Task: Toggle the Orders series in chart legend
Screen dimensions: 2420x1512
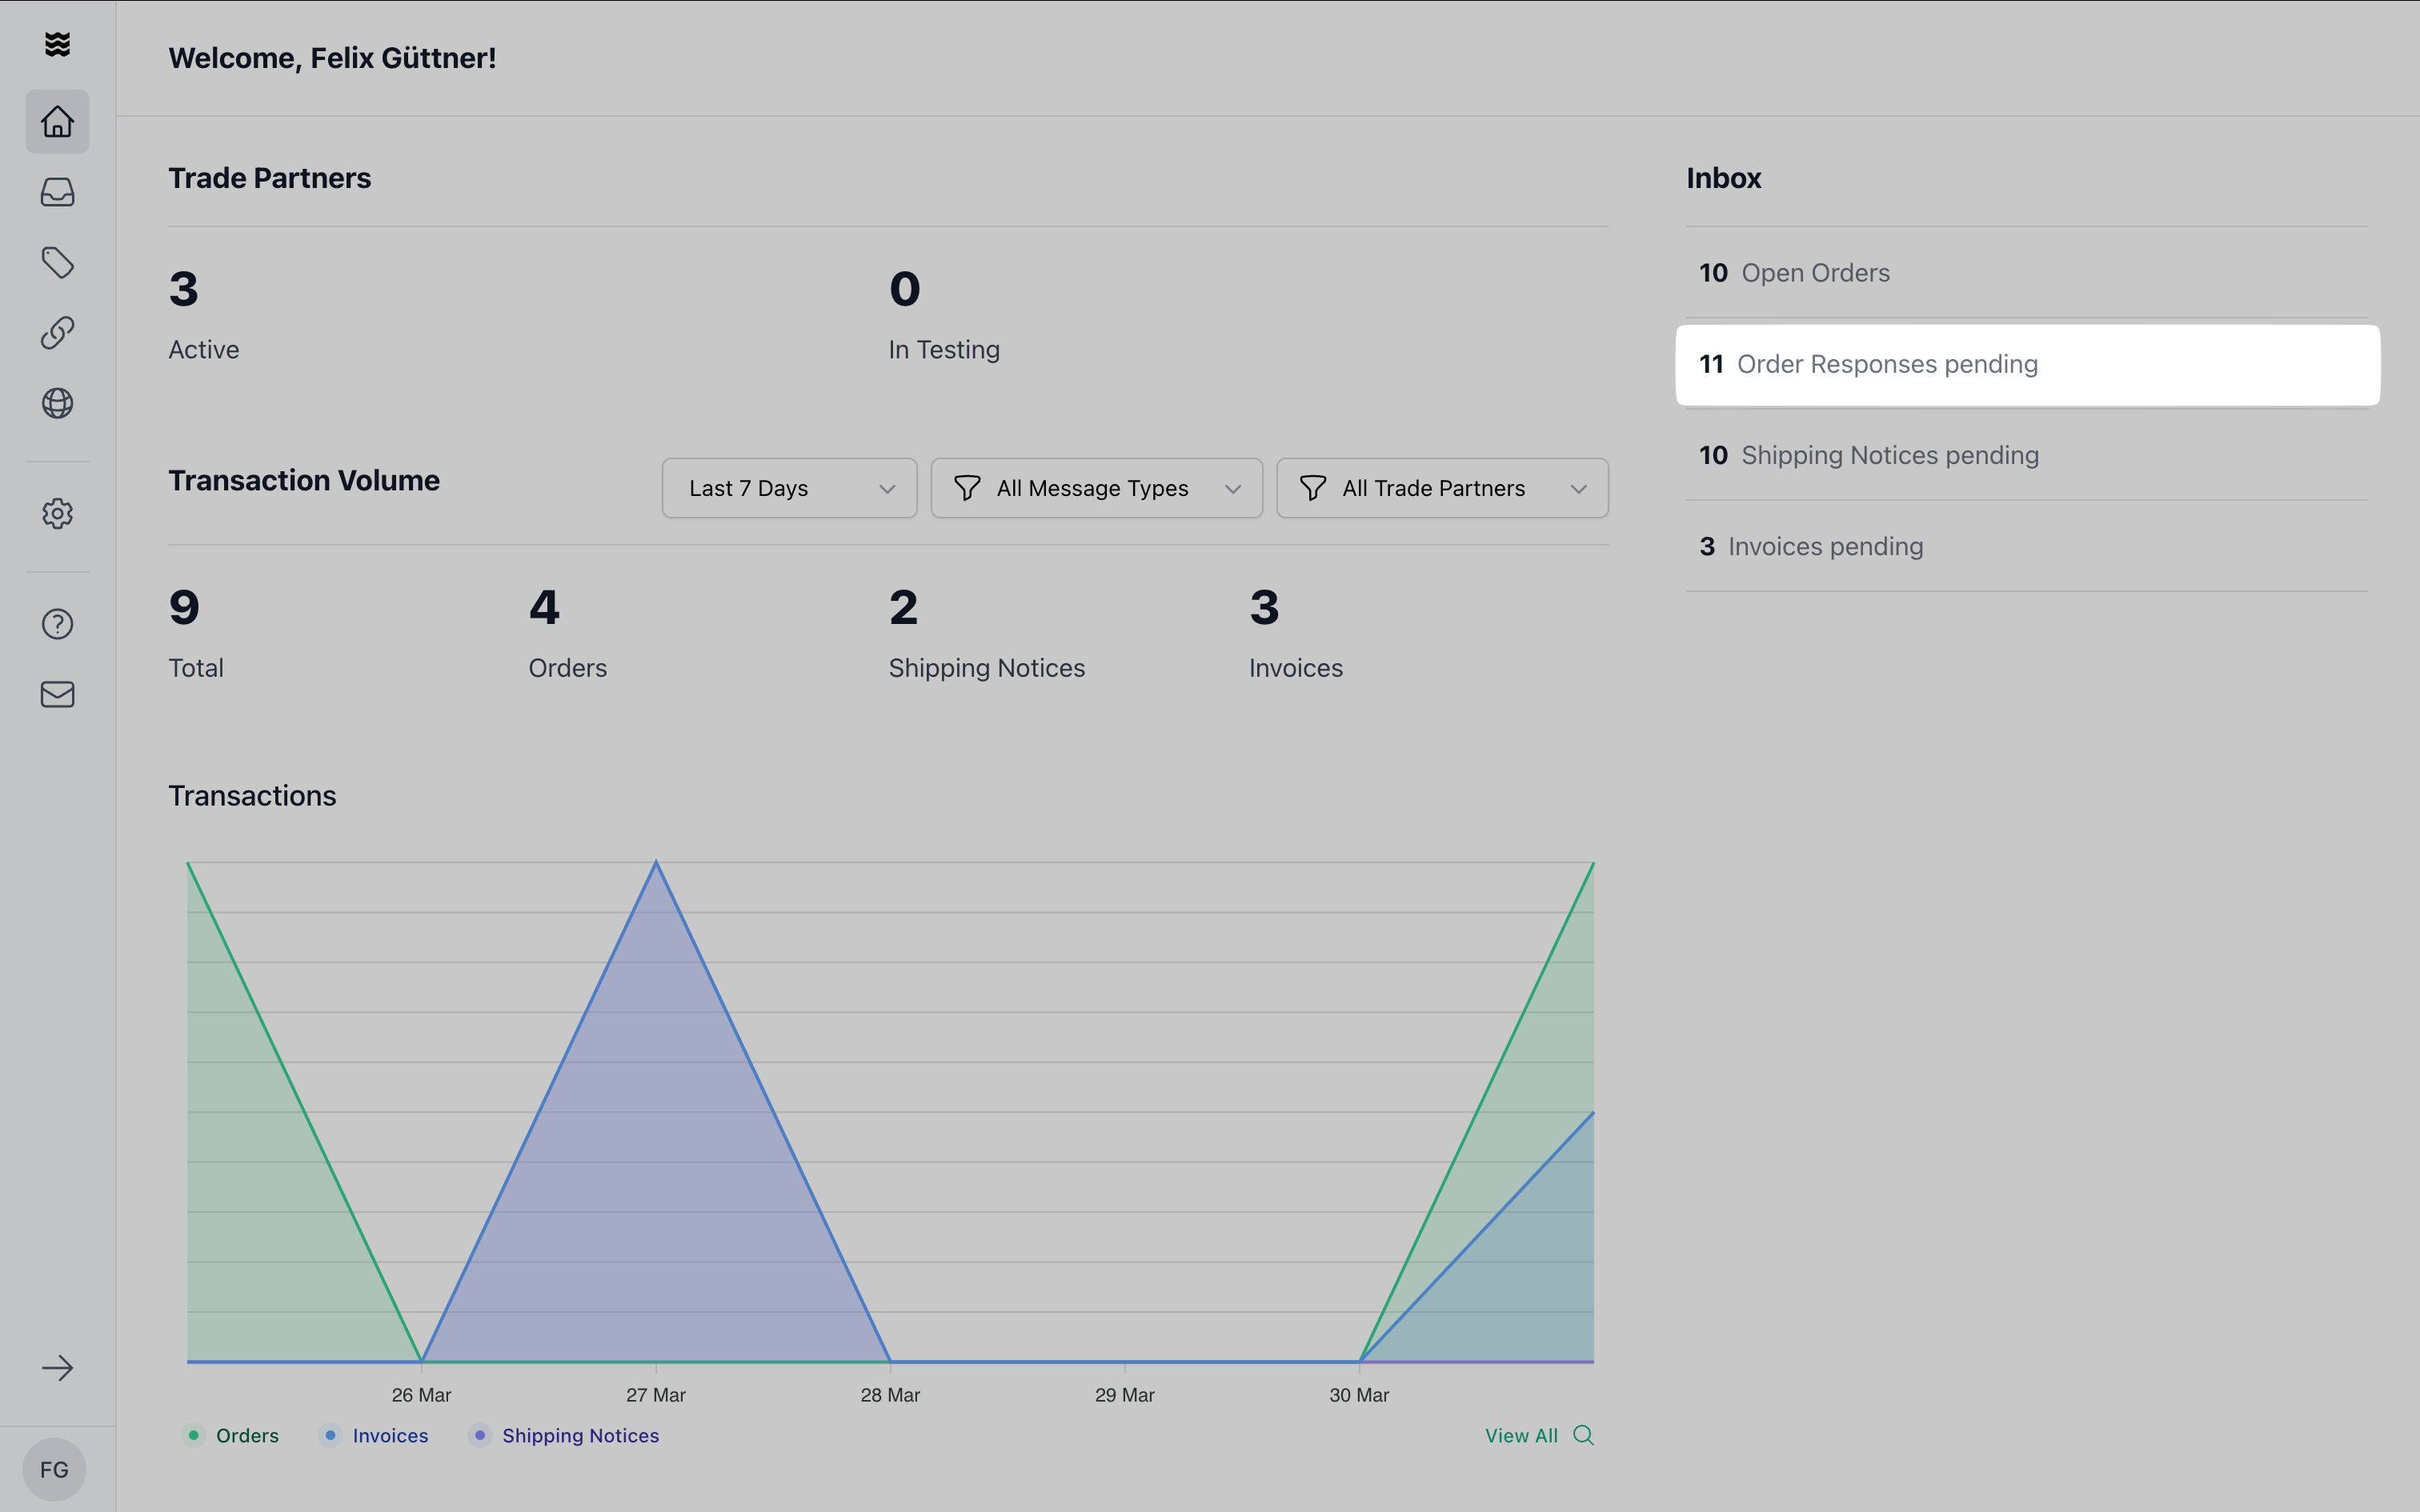Action: coord(231,1436)
